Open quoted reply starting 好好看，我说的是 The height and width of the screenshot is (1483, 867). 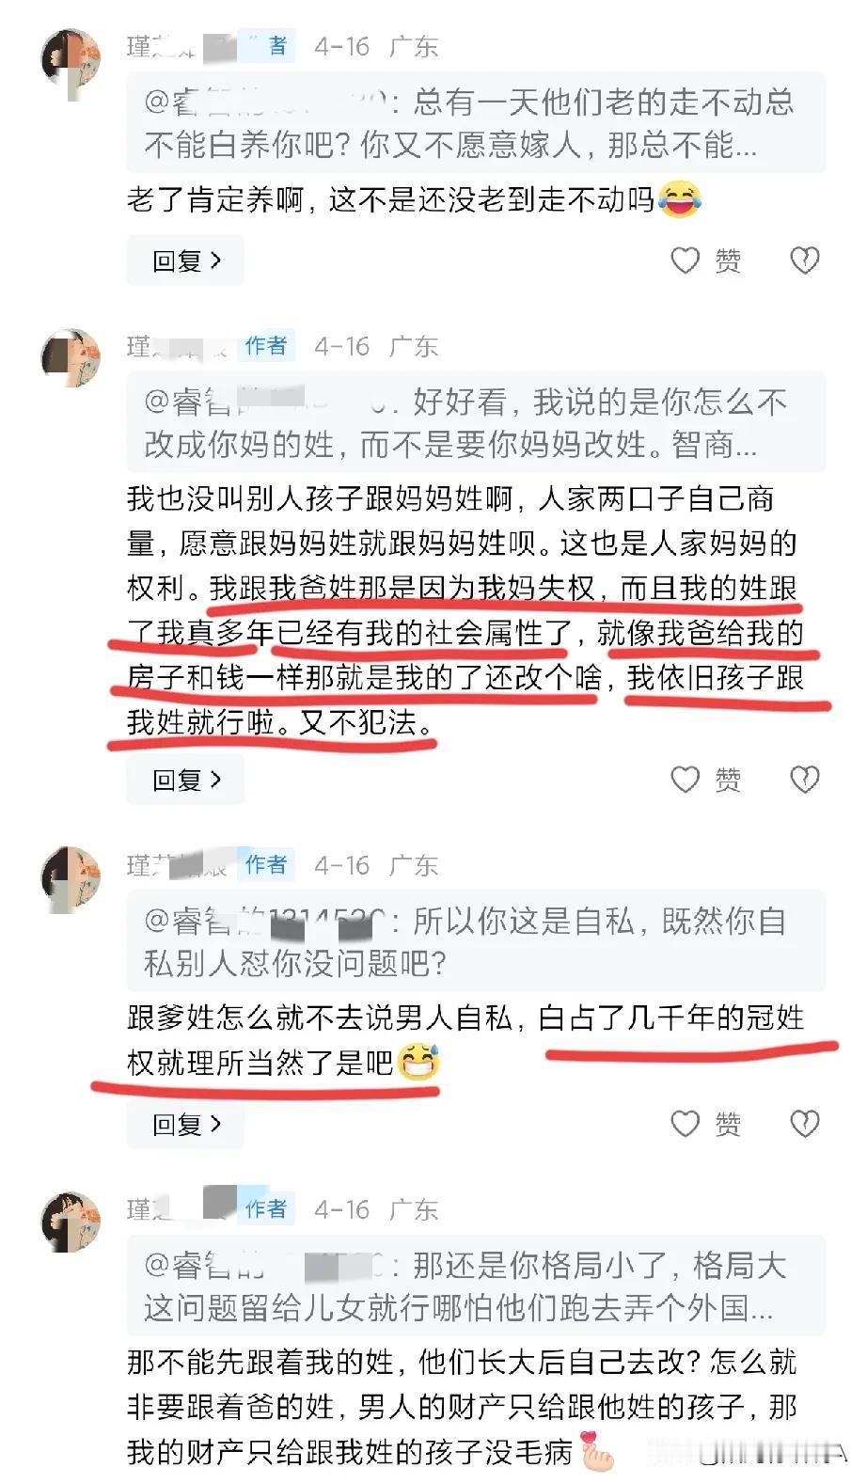coord(476,422)
